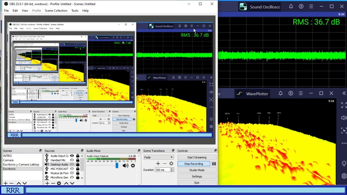Open the Fade transition dropdown
The width and height of the screenshot is (347, 195).
[171, 157]
